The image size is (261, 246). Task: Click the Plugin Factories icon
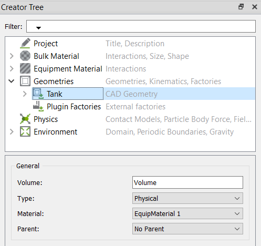click(38, 106)
